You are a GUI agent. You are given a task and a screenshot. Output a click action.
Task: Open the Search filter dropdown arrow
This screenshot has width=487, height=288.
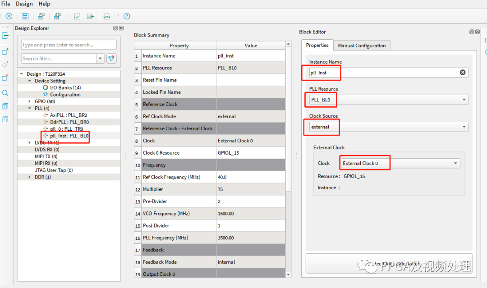click(x=100, y=58)
